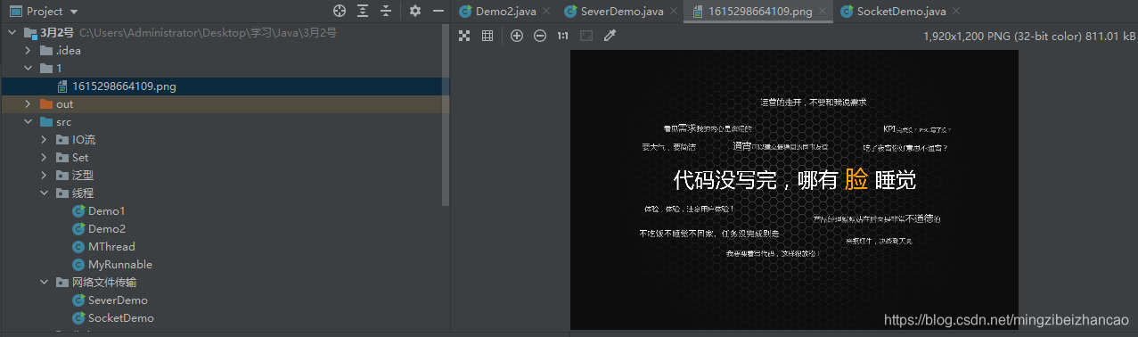Expand the .idea folder
Screen dimensions: 1138x337
[28, 50]
